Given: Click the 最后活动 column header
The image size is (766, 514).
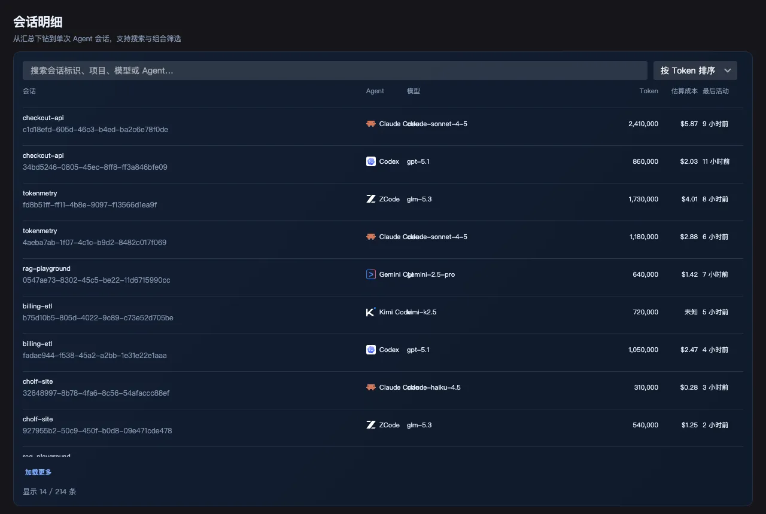Looking at the screenshot, I should tap(716, 91).
